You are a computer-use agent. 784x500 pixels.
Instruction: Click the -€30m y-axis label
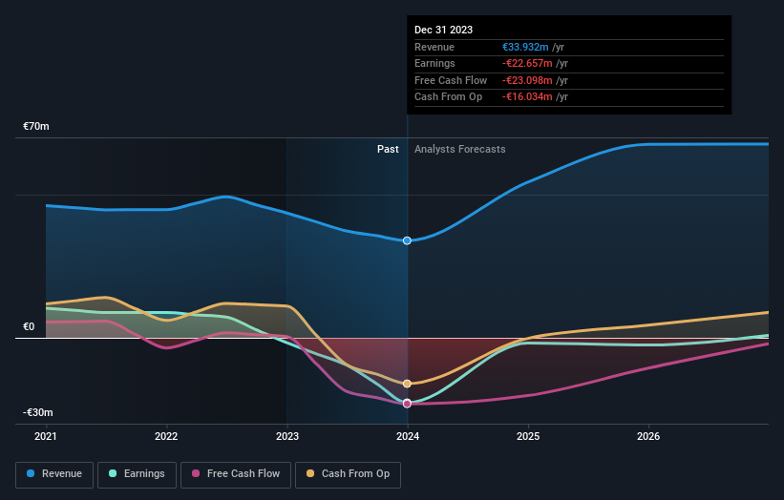[37, 412]
